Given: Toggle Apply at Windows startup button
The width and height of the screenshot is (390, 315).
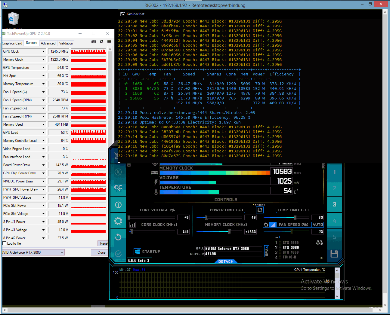Looking at the screenshot, I should tap(137, 252).
